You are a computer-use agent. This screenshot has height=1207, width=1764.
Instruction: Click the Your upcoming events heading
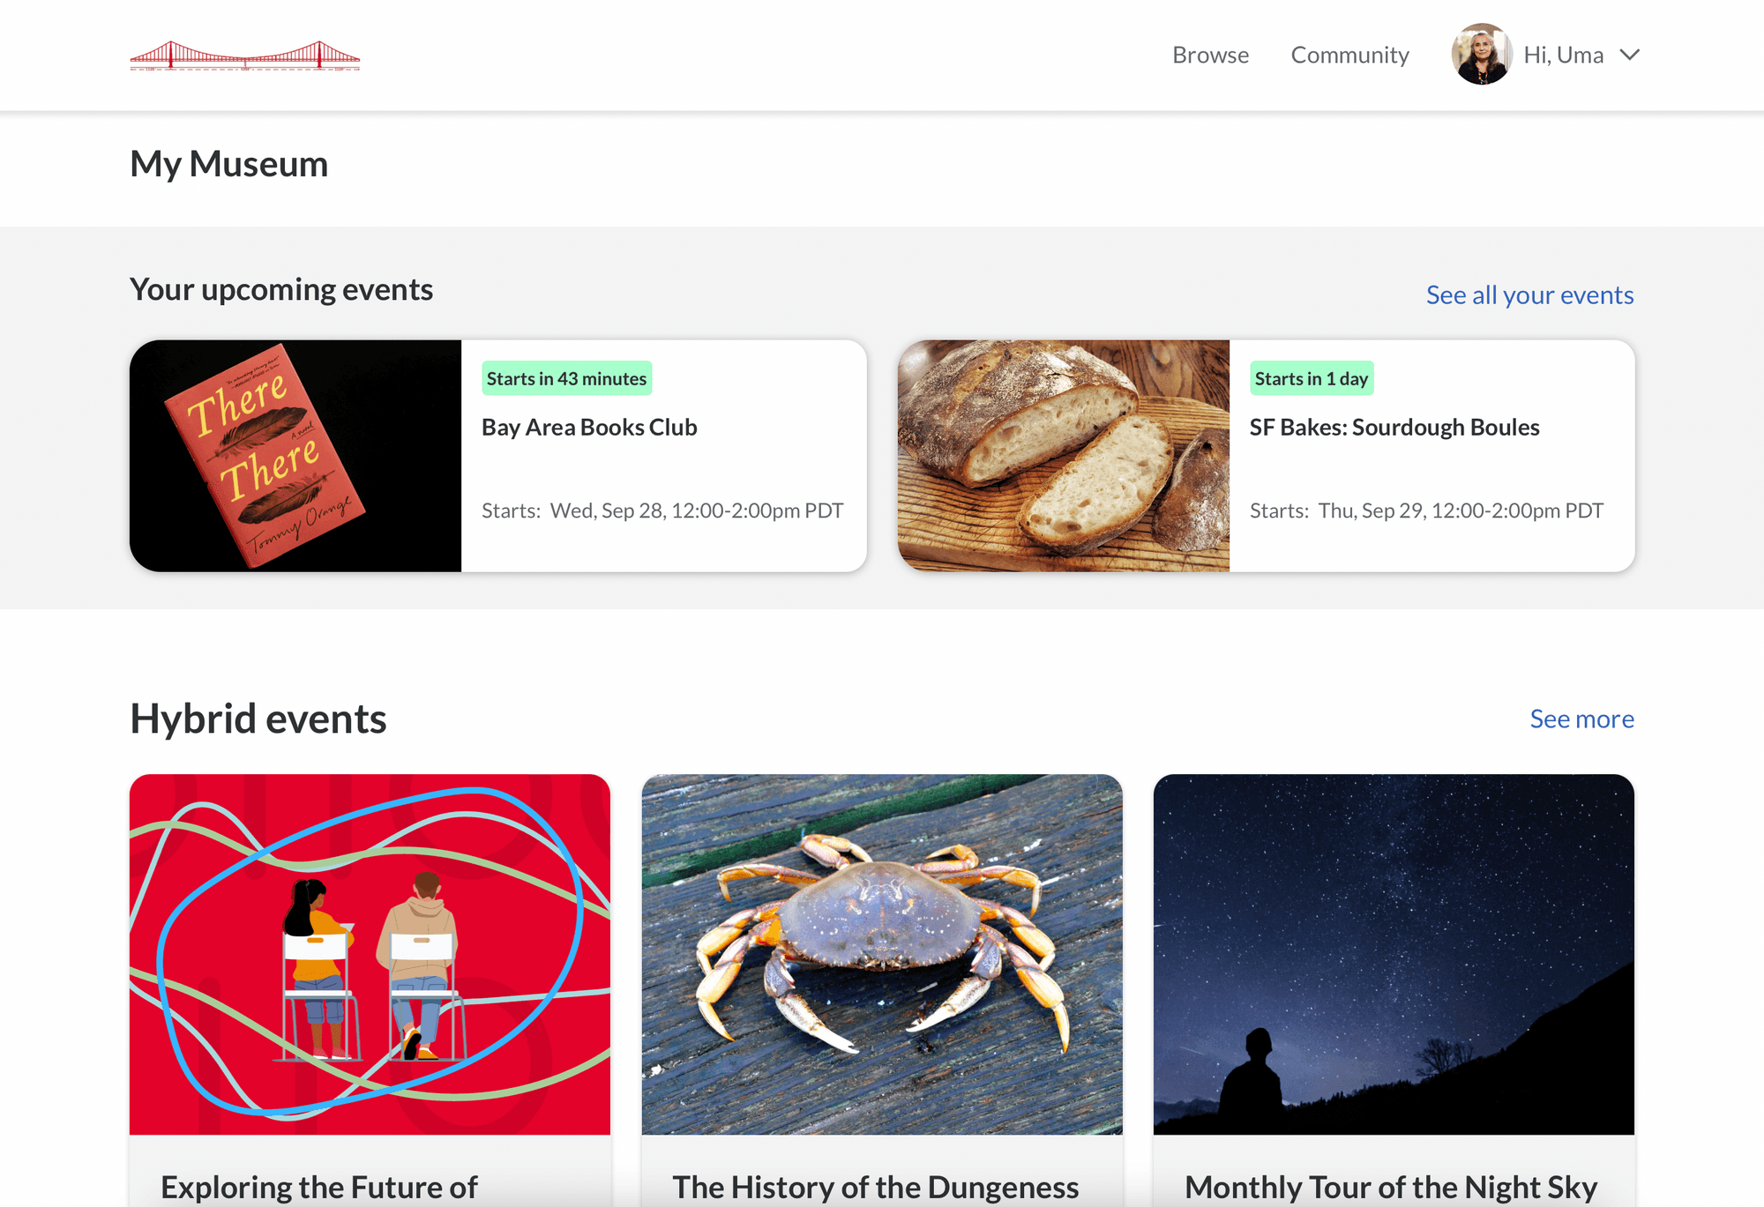click(280, 289)
